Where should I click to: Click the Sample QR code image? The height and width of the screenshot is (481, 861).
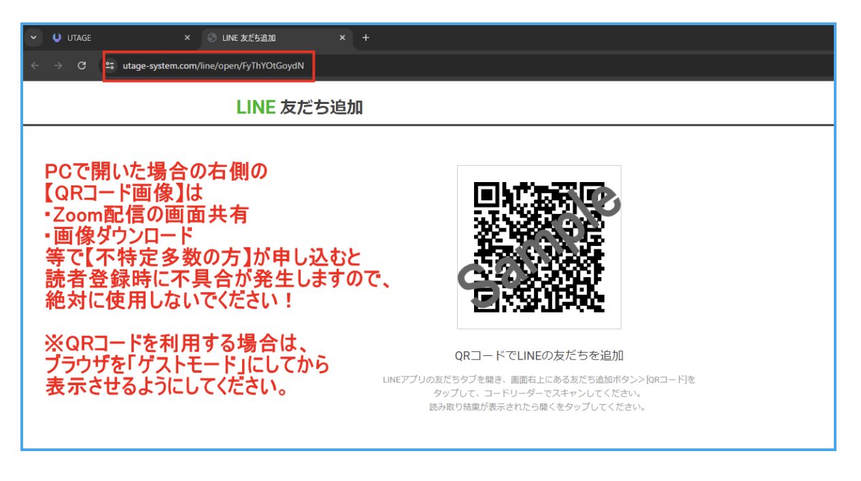pos(539,247)
